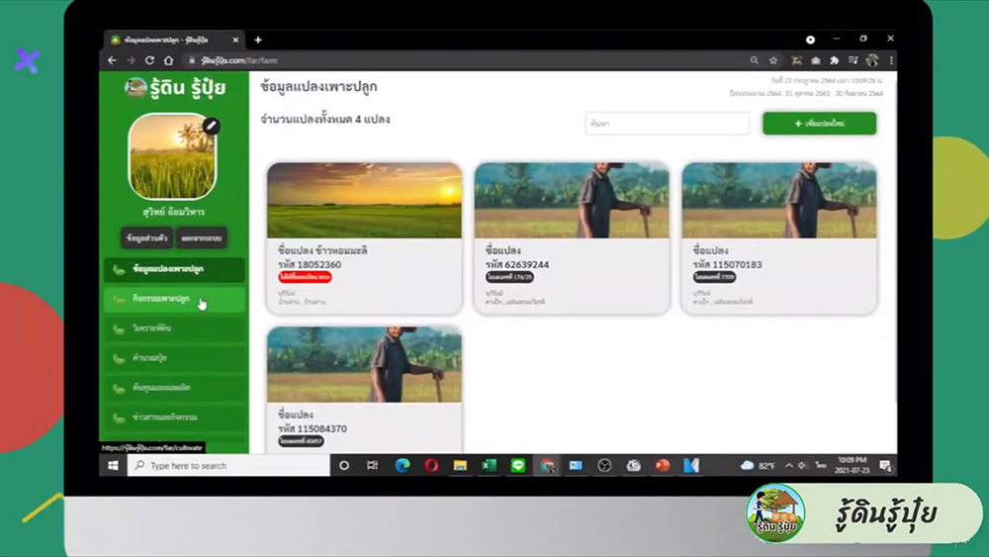Open a new browser tab with plus icon

(258, 40)
